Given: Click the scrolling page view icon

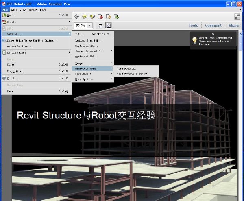Looking at the screenshot, I should tap(101, 25).
